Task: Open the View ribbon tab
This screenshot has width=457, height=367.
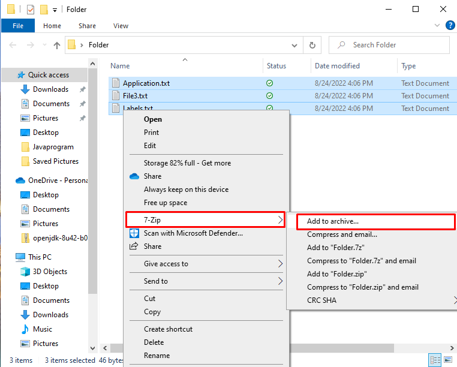Action: click(x=121, y=26)
